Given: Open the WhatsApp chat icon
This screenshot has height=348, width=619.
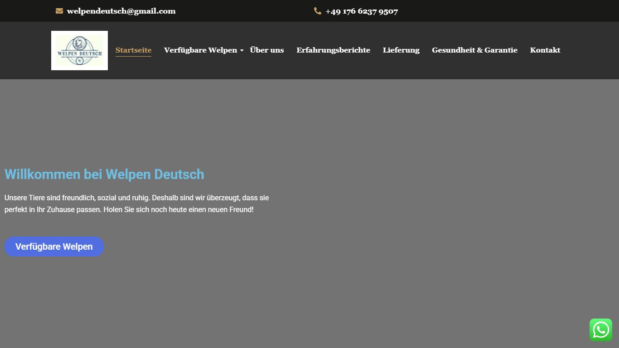Looking at the screenshot, I should (x=600, y=330).
